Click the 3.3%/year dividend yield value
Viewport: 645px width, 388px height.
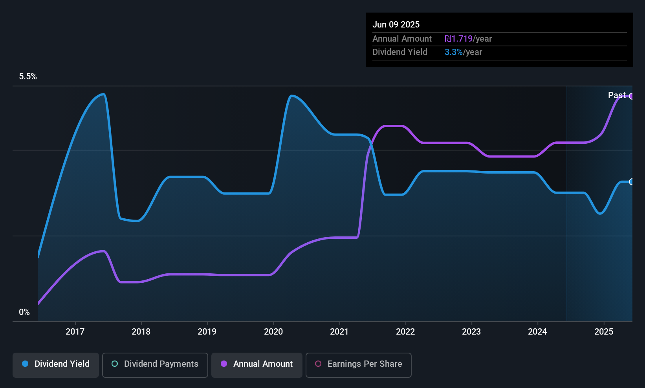(464, 52)
